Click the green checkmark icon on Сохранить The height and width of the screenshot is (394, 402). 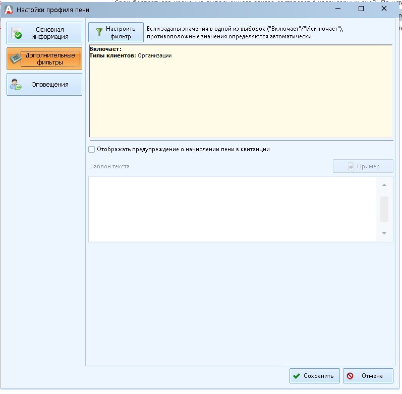click(x=297, y=376)
